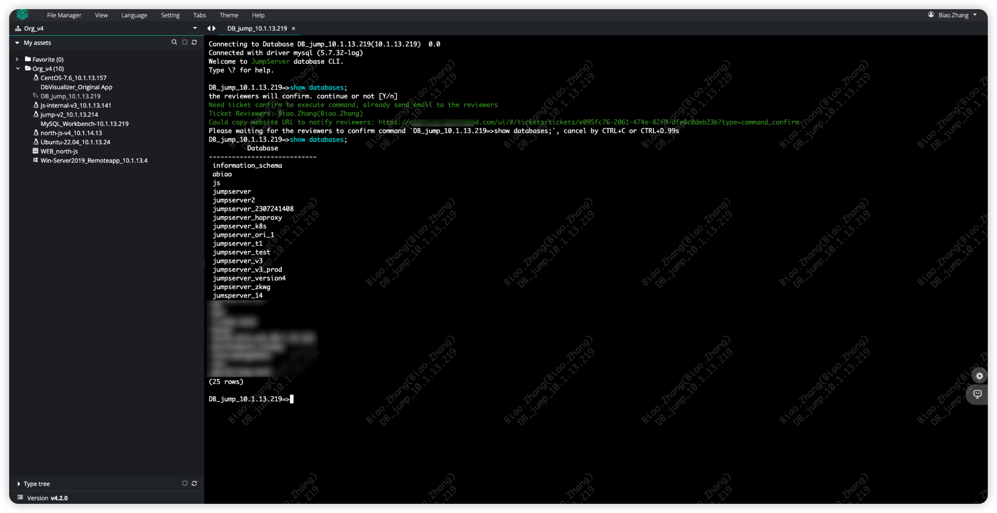Click the Linux icon of jump-v2_10.1.13.214
The height and width of the screenshot is (513, 997).
(36, 114)
